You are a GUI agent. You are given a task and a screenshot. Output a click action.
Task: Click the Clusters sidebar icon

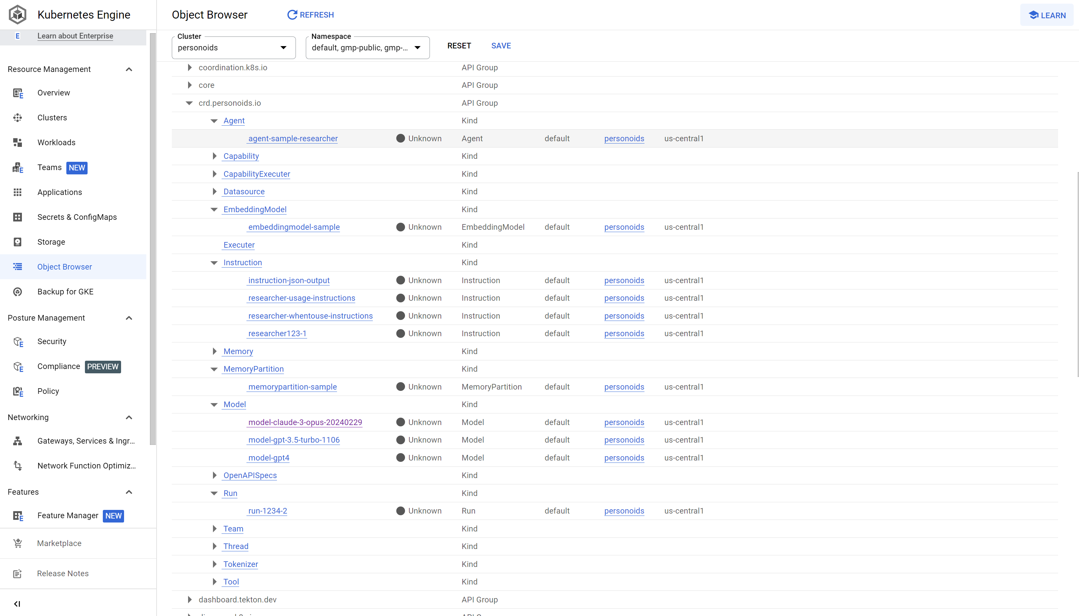pyautogui.click(x=17, y=118)
